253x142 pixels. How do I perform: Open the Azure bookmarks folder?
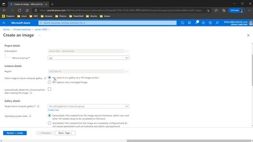point(22,16)
